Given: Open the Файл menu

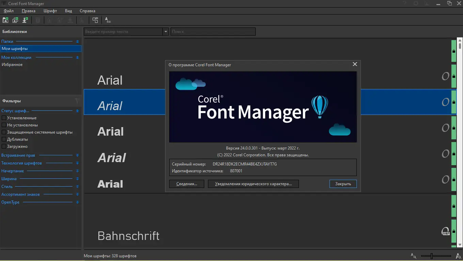Looking at the screenshot, I should [x=9, y=11].
